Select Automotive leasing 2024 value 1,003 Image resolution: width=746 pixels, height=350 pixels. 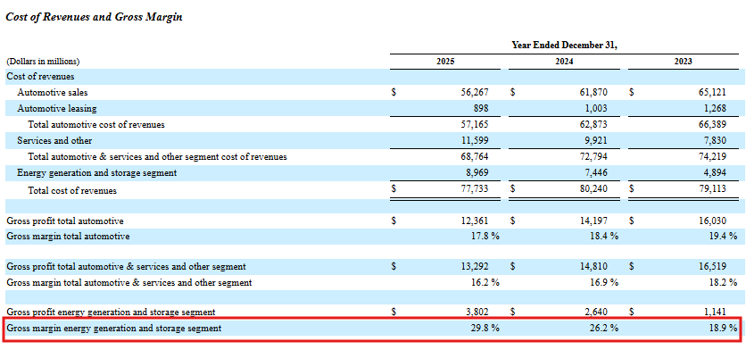(596, 109)
